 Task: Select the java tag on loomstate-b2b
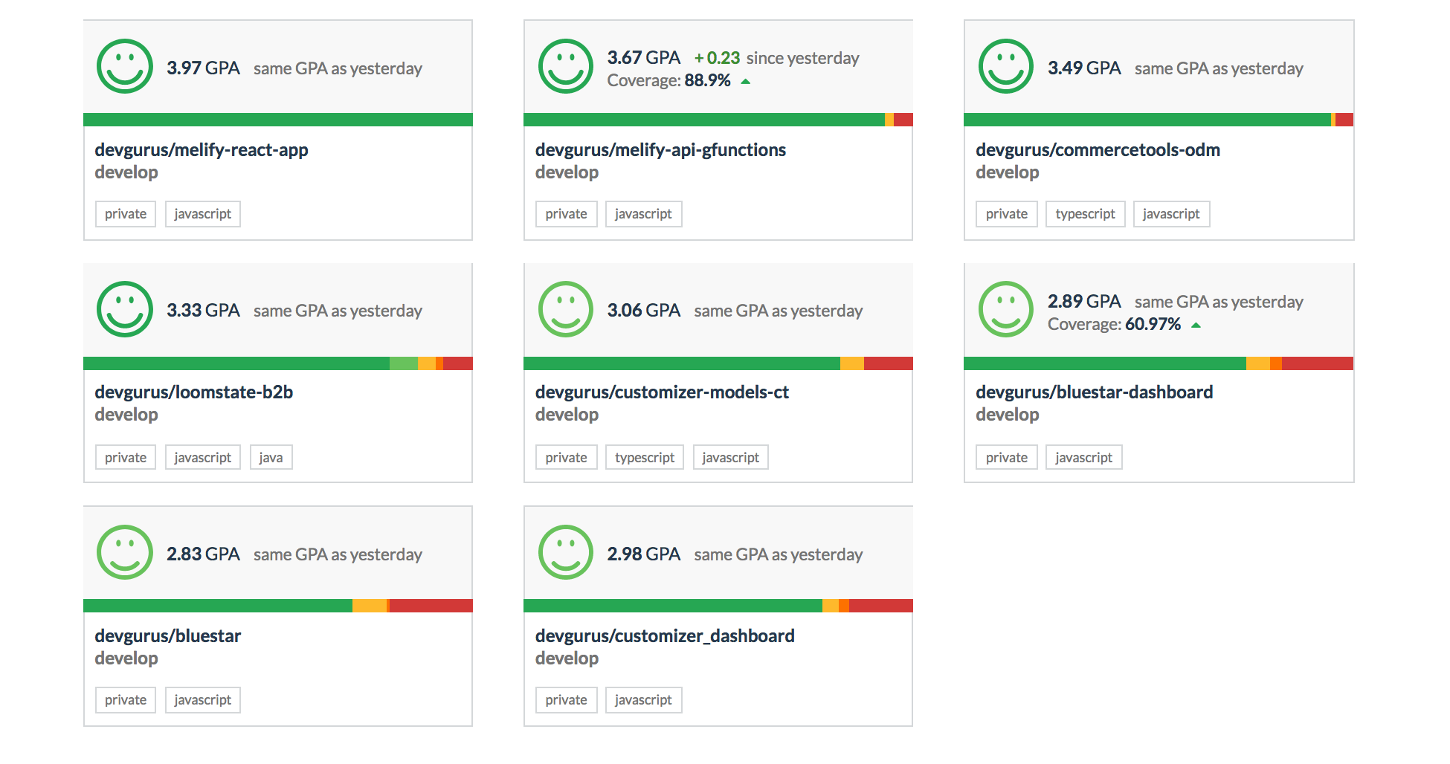pyautogui.click(x=271, y=457)
